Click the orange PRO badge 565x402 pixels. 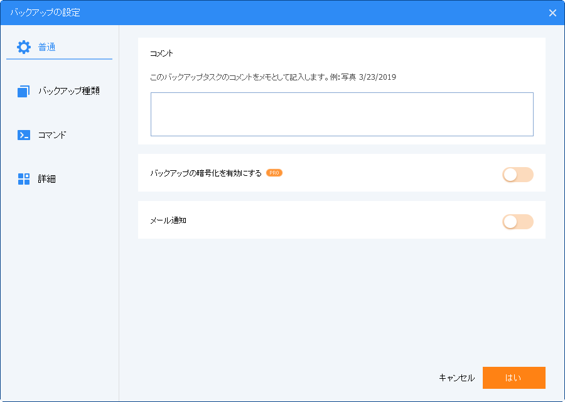[x=274, y=173]
